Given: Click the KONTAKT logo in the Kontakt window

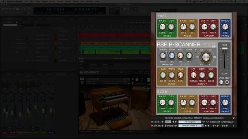Looking at the screenshot, I should pos(90,73).
